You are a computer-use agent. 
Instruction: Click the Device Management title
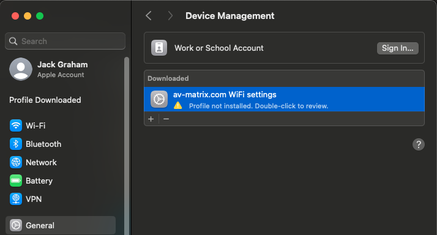click(230, 16)
